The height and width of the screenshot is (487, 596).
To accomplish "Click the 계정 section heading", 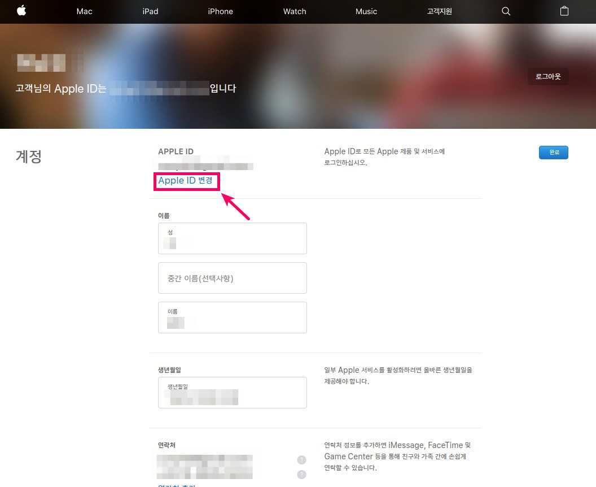I will tap(29, 156).
